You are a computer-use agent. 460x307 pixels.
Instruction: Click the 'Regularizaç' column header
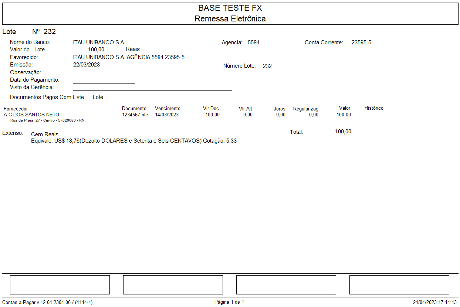[x=306, y=109]
